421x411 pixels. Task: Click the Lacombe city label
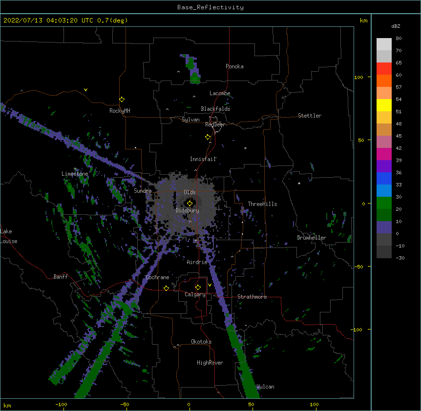[x=220, y=93]
